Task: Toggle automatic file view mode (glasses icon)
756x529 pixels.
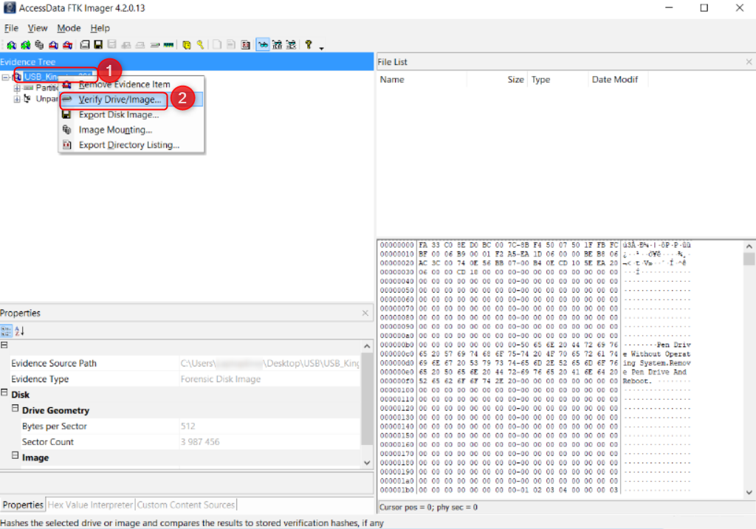Action: pyautogui.click(x=262, y=45)
